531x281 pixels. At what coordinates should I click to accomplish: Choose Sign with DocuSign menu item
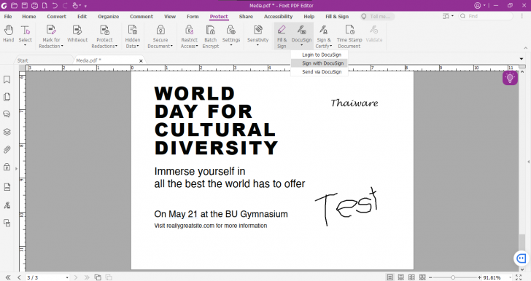319,63
